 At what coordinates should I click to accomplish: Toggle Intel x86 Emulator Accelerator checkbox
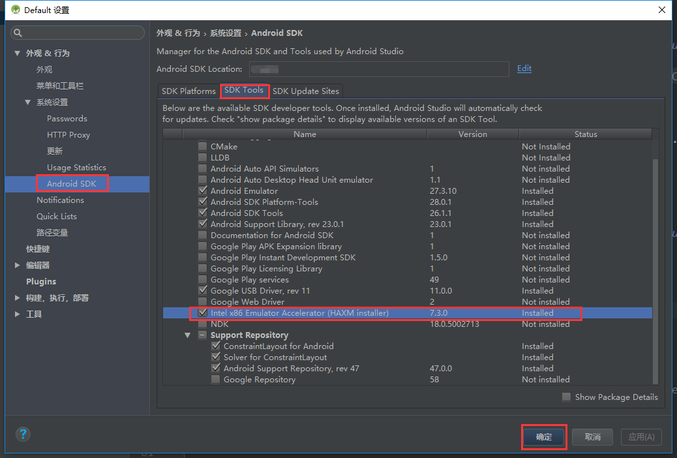tap(202, 313)
